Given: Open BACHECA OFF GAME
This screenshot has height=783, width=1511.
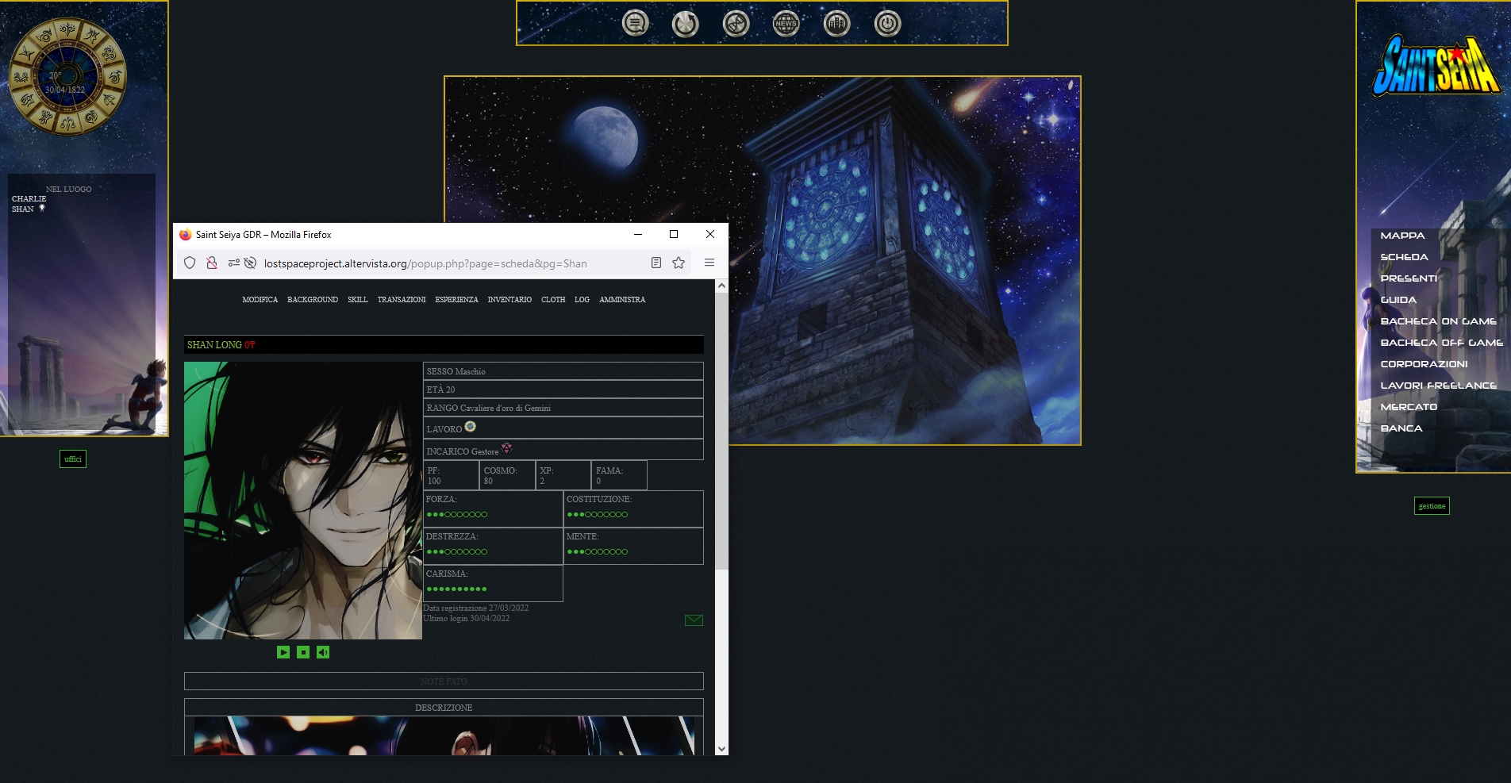Looking at the screenshot, I should click(1441, 343).
